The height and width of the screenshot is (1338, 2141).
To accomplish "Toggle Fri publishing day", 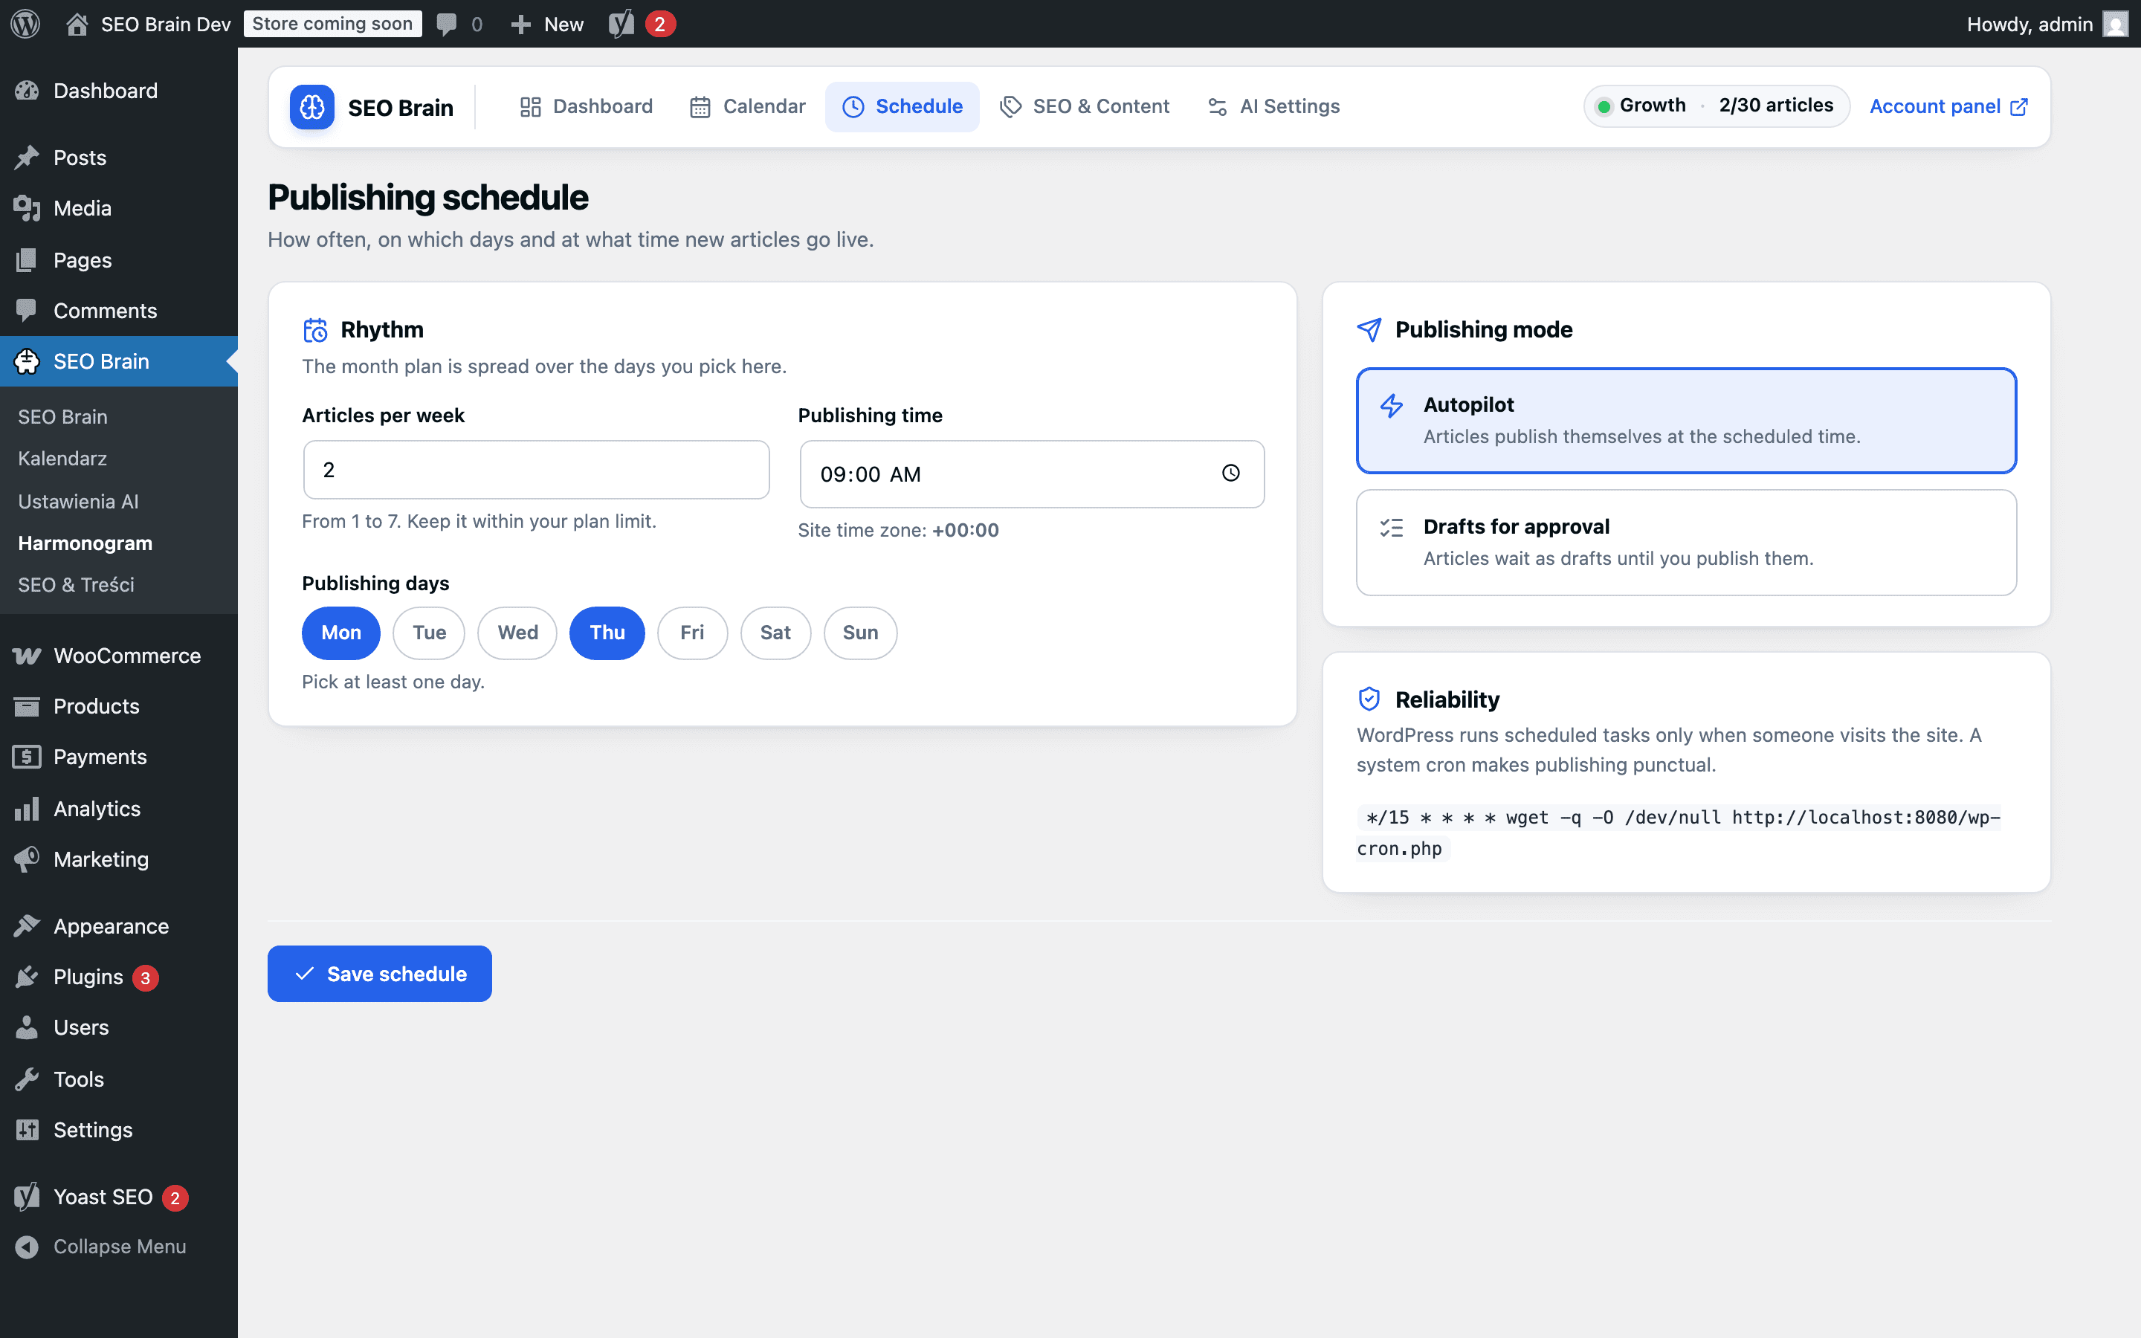I will pyautogui.click(x=692, y=633).
